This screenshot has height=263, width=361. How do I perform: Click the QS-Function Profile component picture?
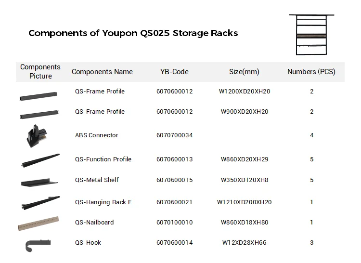tap(40, 160)
